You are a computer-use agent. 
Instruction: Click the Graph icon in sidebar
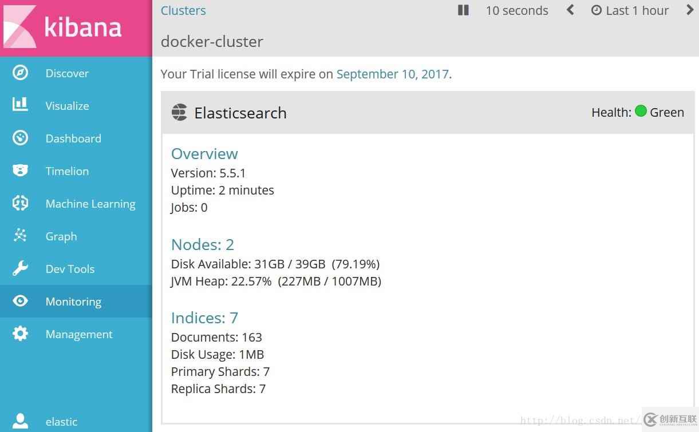pyautogui.click(x=21, y=236)
